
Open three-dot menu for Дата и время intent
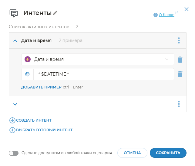point(179,40)
